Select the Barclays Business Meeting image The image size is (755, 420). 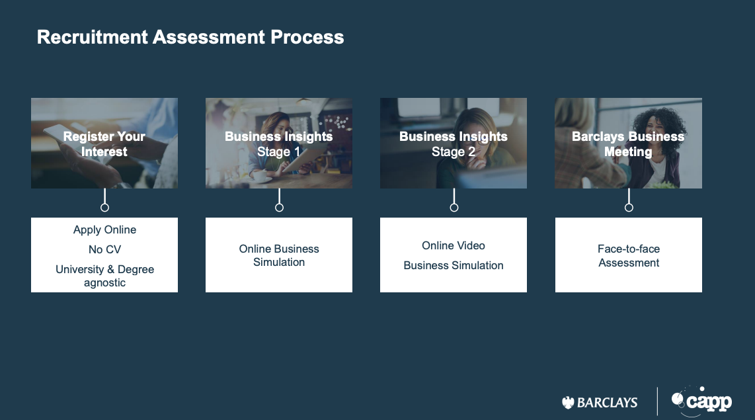tap(628, 143)
